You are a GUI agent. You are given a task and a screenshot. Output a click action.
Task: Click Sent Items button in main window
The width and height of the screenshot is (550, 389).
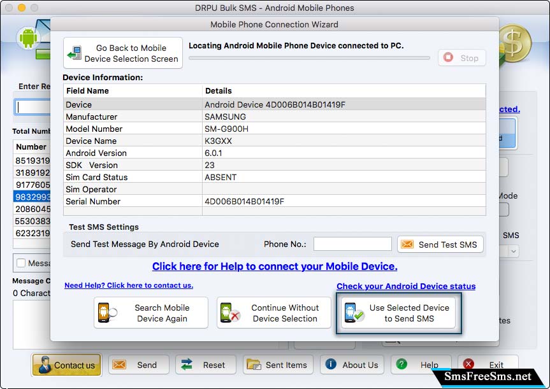(x=279, y=365)
